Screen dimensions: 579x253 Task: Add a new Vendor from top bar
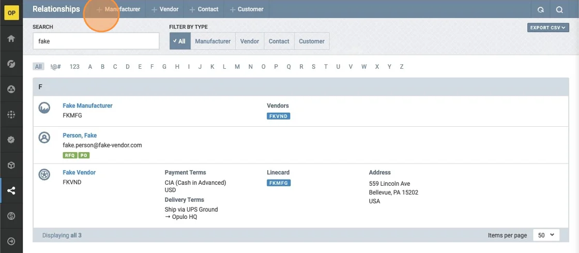coord(165,9)
